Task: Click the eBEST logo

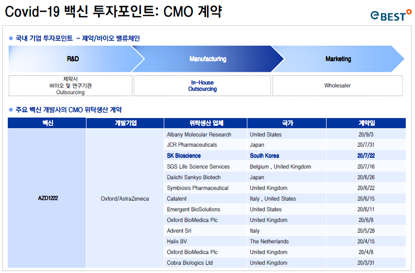Action: point(391,16)
